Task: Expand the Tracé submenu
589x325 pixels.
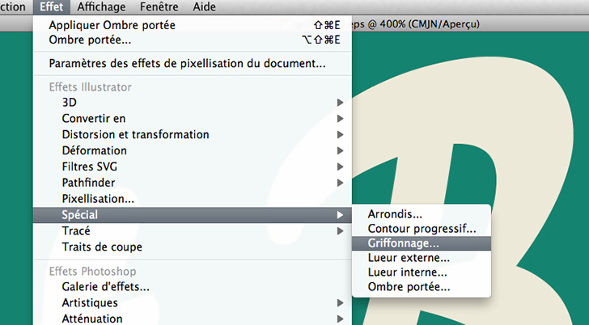Action: [x=193, y=230]
